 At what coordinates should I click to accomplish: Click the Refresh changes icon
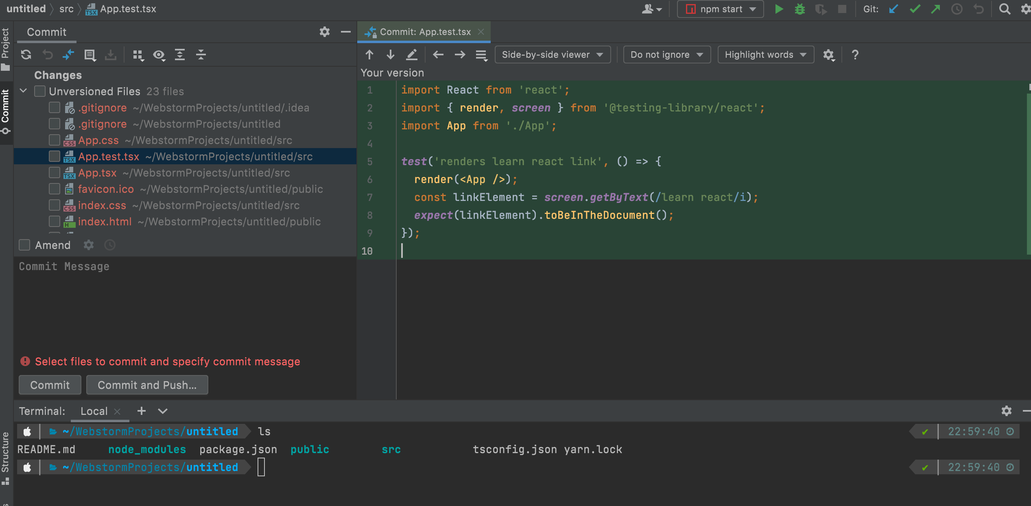pyautogui.click(x=26, y=55)
